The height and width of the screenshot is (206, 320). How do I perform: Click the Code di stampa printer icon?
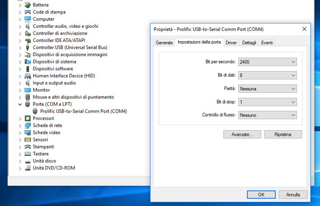point(28,12)
